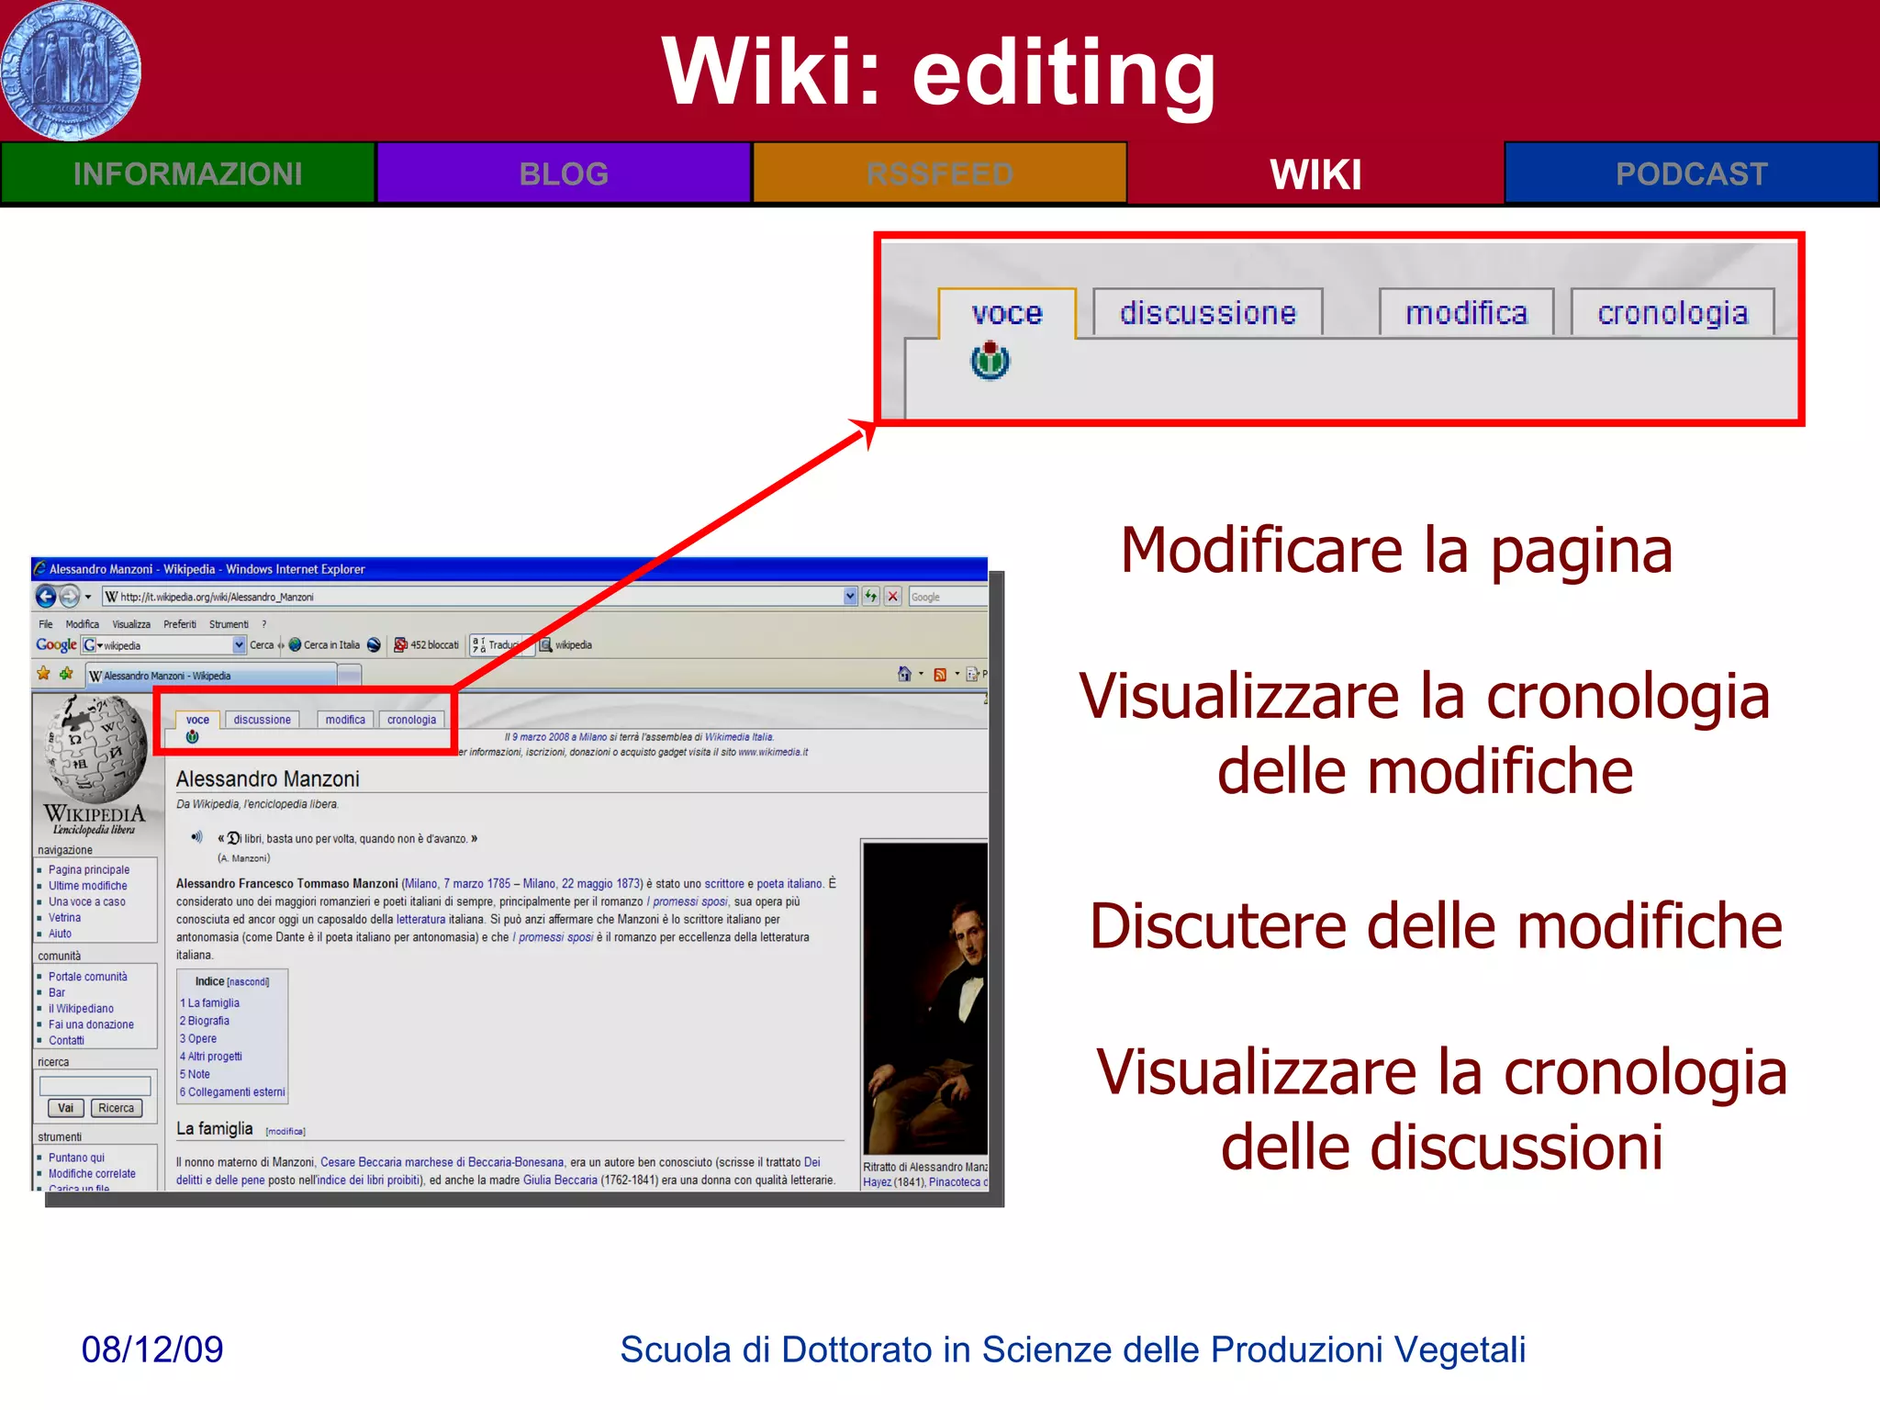Select the WIKI section tab

pyautogui.click(x=1315, y=173)
